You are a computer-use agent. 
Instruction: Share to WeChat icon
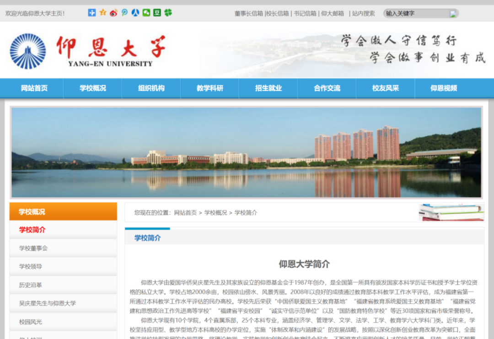(x=146, y=13)
